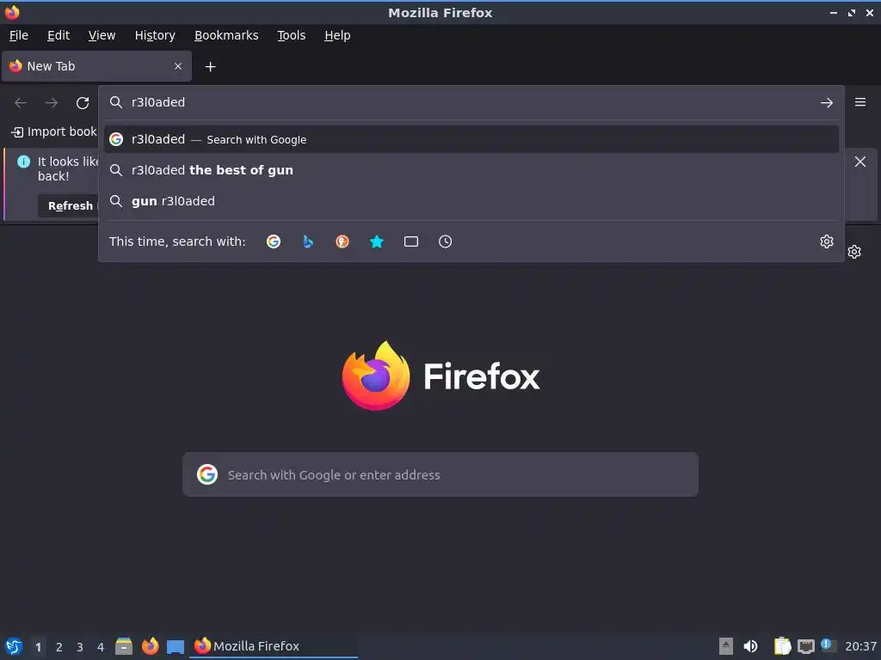Viewport: 881px width, 660px height.
Task: Open the start menu on taskbar
Action: tap(14, 646)
